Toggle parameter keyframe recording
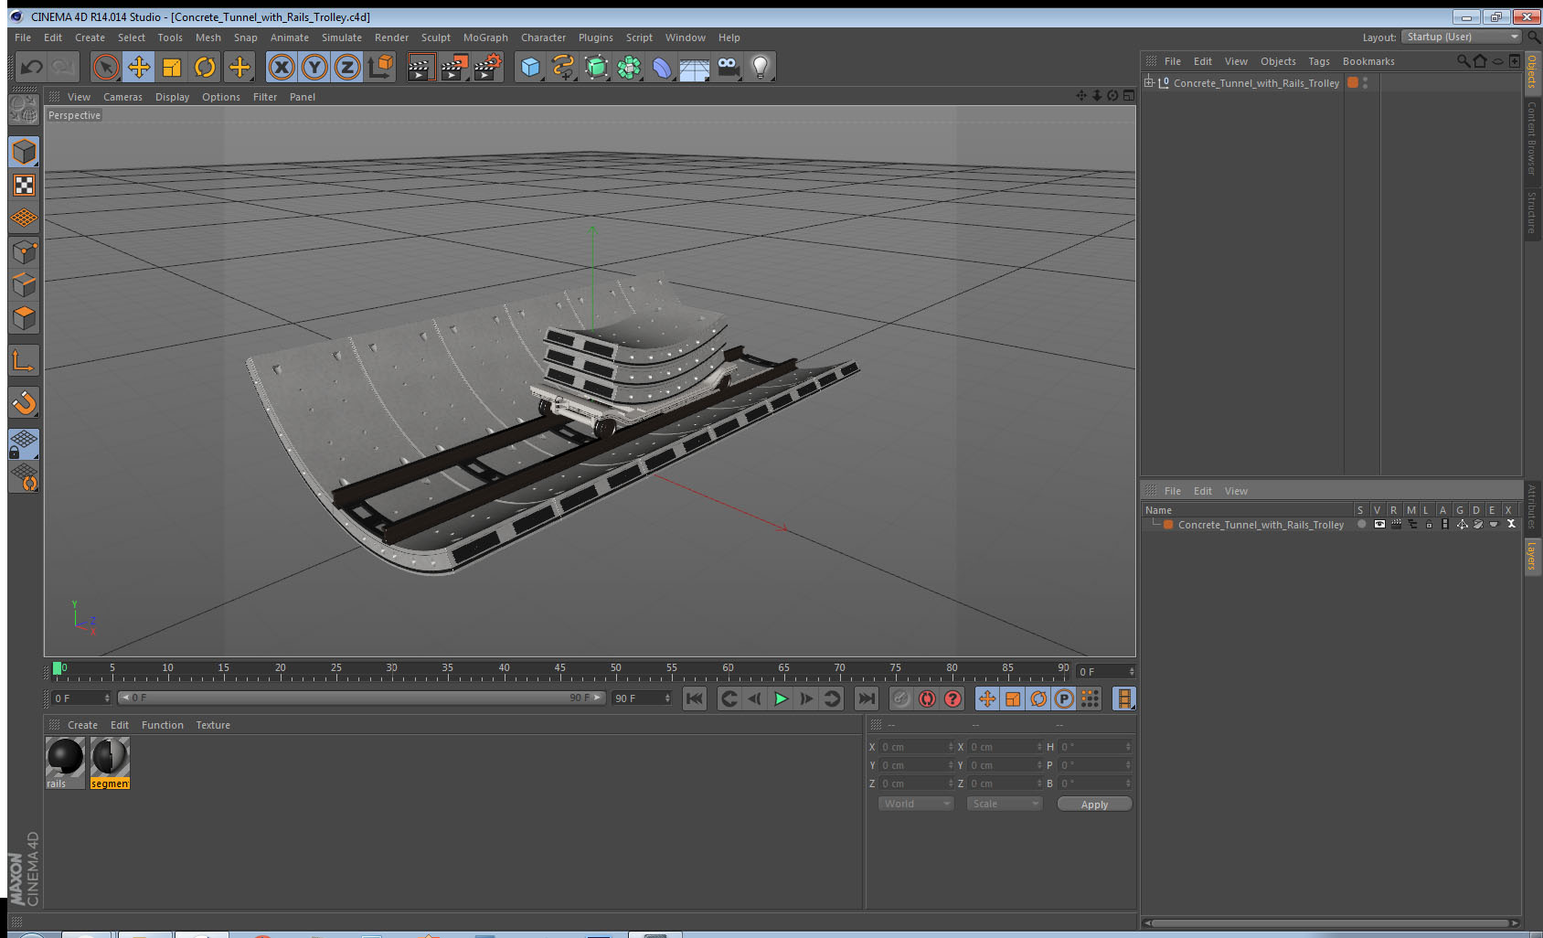This screenshot has height=938, width=1543. click(x=1064, y=698)
